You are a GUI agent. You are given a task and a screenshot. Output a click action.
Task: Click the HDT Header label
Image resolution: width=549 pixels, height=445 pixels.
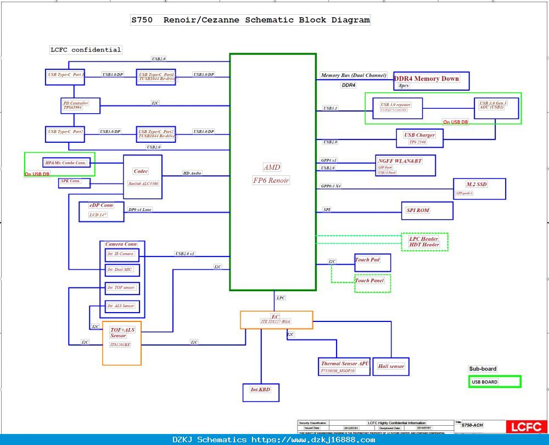424,244
